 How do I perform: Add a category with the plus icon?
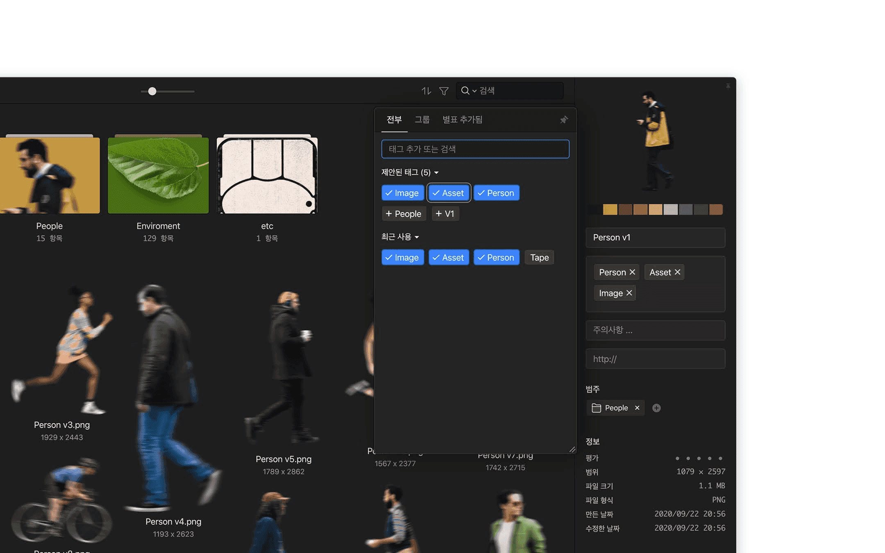click(x=656, y=408)
